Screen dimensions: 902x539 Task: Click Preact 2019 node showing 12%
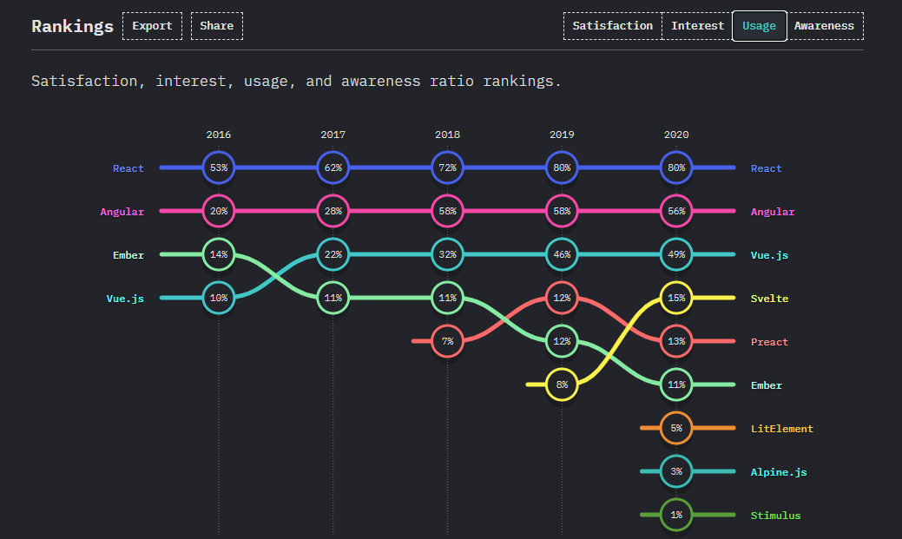pyautogui.click(x=562, y=298)
